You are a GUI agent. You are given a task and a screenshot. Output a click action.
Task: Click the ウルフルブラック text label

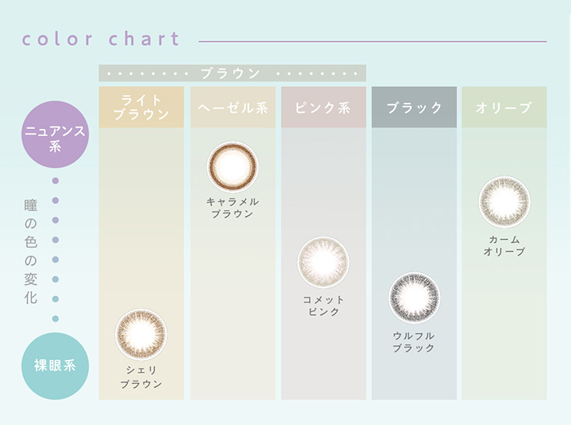(x=414, y=342)
